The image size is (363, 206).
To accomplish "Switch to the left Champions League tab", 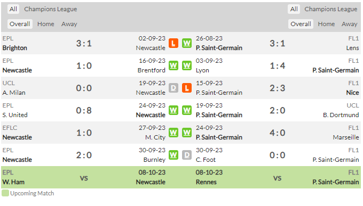I will pos(51,9).
